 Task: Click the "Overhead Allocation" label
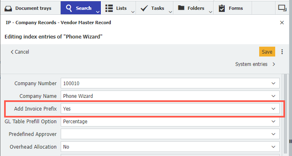(x=33, y=147)
